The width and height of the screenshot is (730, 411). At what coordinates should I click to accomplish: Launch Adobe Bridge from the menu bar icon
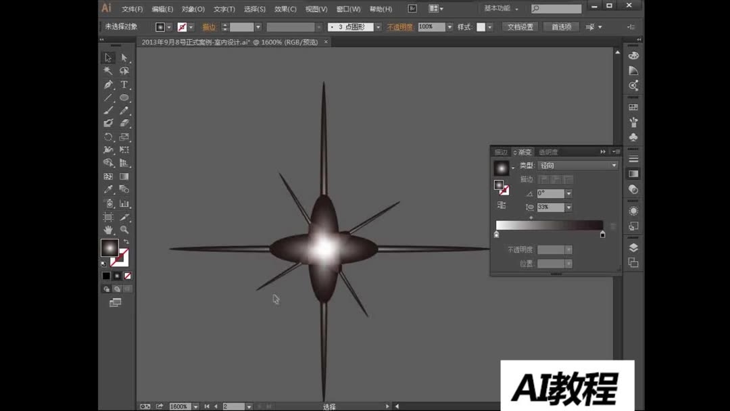[x=412, y=8]
